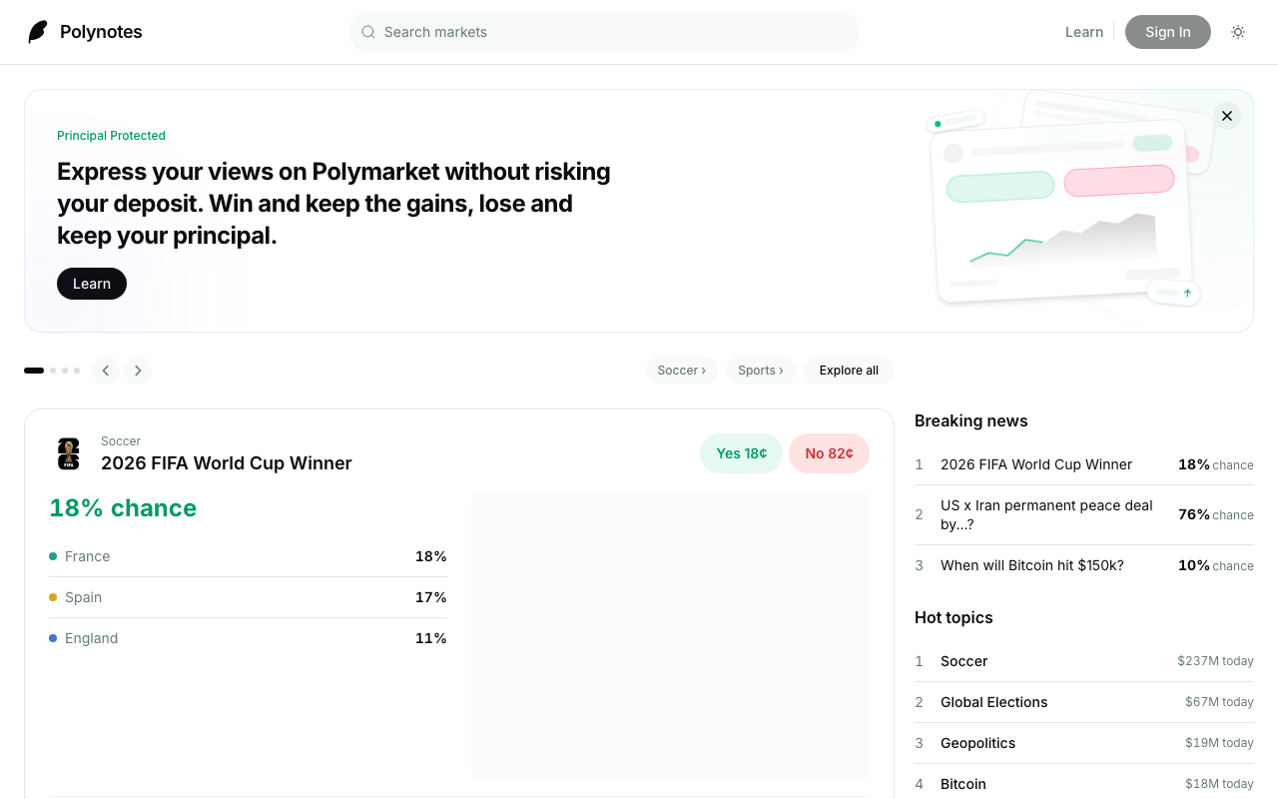Viewport: 1278px width, 799px height.
Task: Toggle the light/dark theme sun icon
Action: [1238, 32]
